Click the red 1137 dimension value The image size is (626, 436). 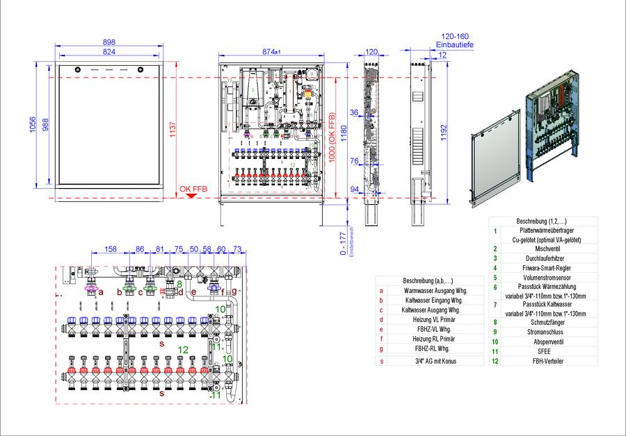(x=172, y=130)
